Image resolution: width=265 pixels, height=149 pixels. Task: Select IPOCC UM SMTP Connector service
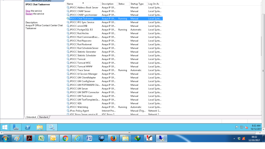tap(114, 92)
